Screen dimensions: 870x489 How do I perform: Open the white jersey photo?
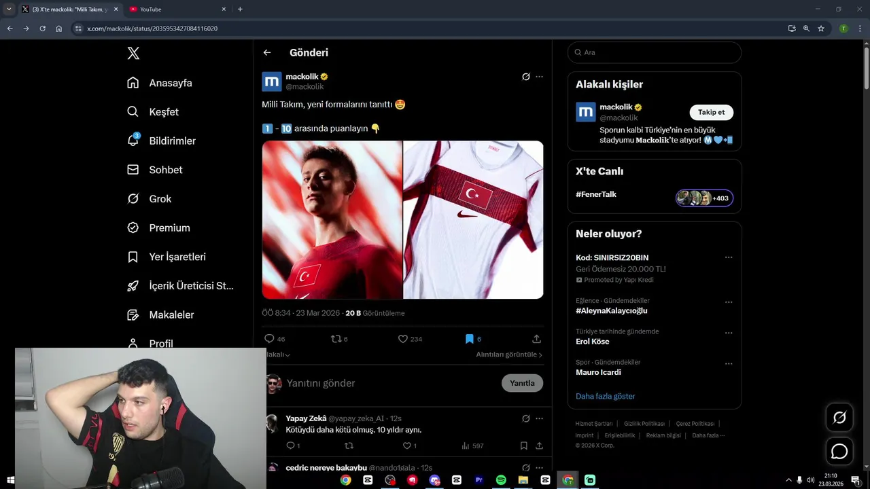[x=474, y=219]
